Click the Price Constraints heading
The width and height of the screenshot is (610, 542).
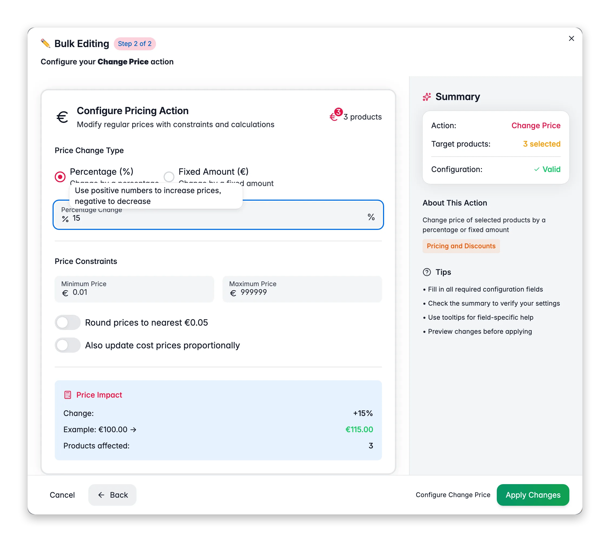86,261
